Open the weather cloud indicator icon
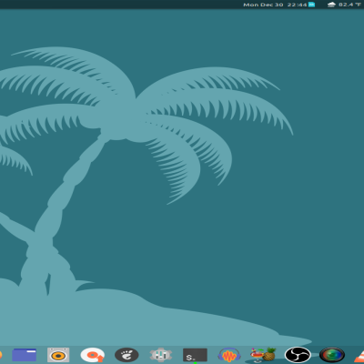The height and width of the screenshot is (364, 364). pyautogui.click(x=331, y=5)
